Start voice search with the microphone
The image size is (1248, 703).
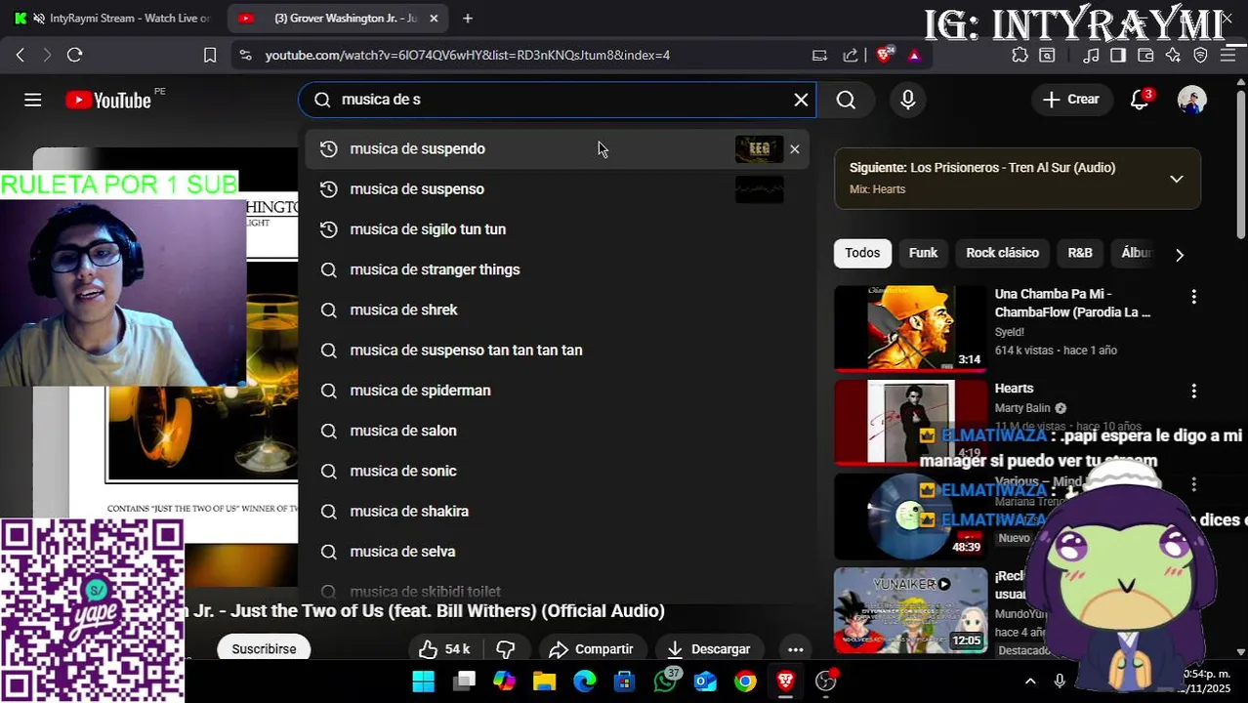point(908,100)
